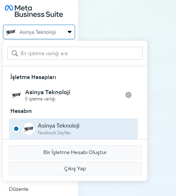
Task: Collapse the Asinya Teknoloji account dropdown arrow
Action: click(x=70, y=32)
